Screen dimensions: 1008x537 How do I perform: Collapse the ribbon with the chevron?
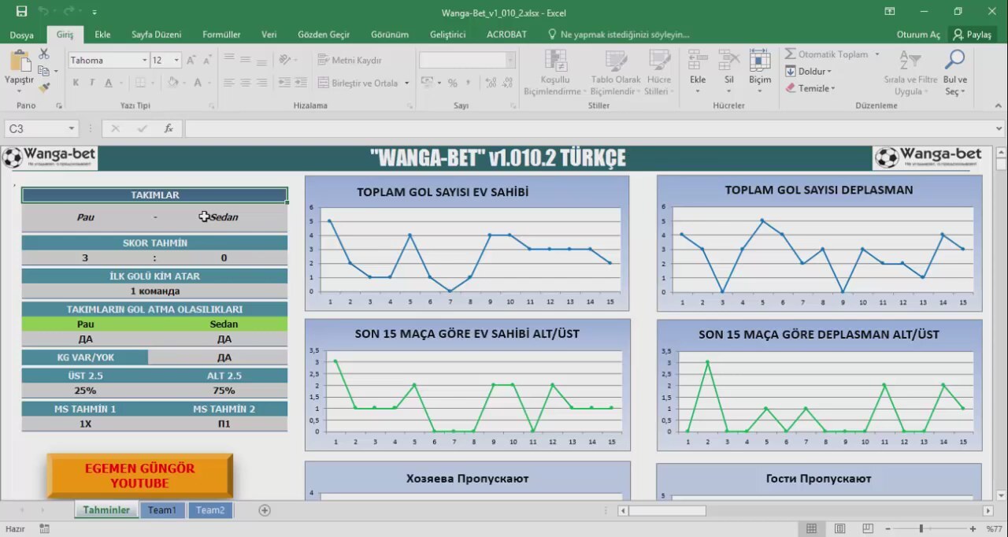pyautogui.click(x=999, y=106)
